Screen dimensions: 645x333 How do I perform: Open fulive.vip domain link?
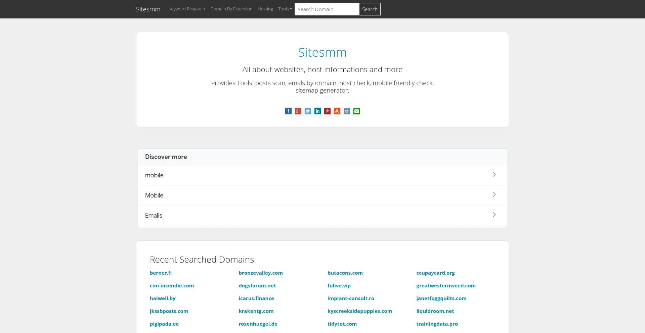[x=339, y=286]
